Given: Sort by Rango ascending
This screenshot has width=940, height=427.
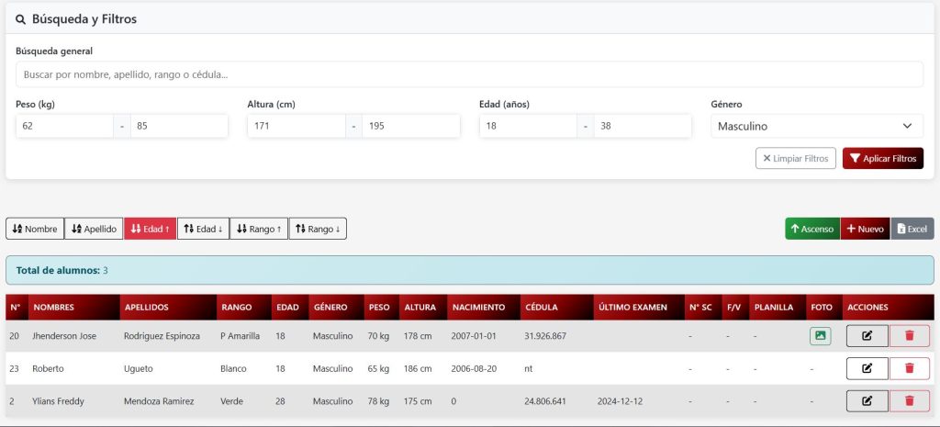Looking at the screenshot, I should point(258,229).
